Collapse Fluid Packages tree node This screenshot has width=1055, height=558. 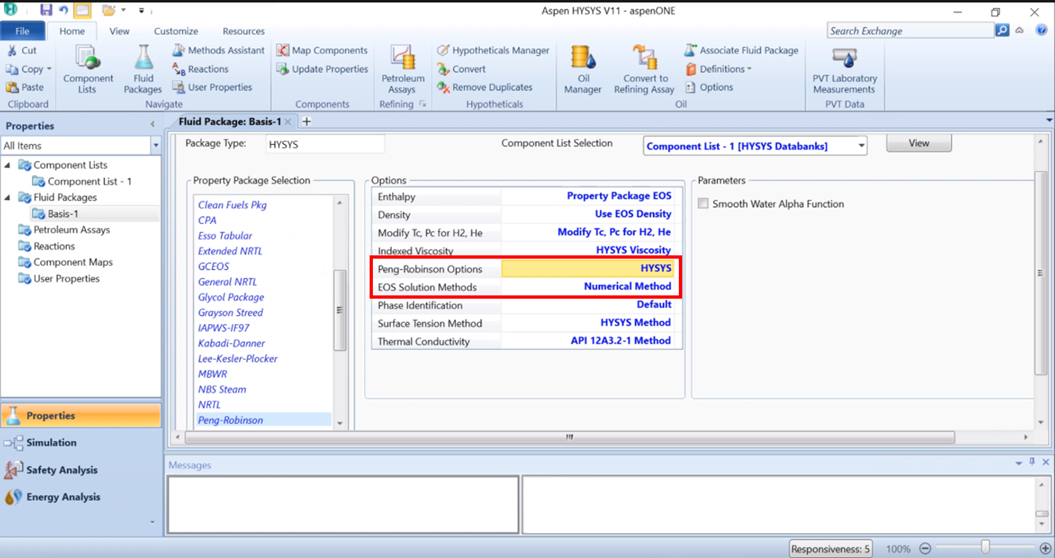pyautogui.click(x=8, y=197)
